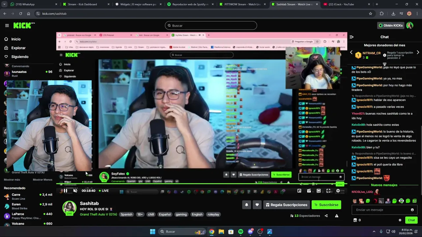This screenshot has width=422, height=237.
Task: Click the Obtén KICKs button
Action: click(391, 25)
